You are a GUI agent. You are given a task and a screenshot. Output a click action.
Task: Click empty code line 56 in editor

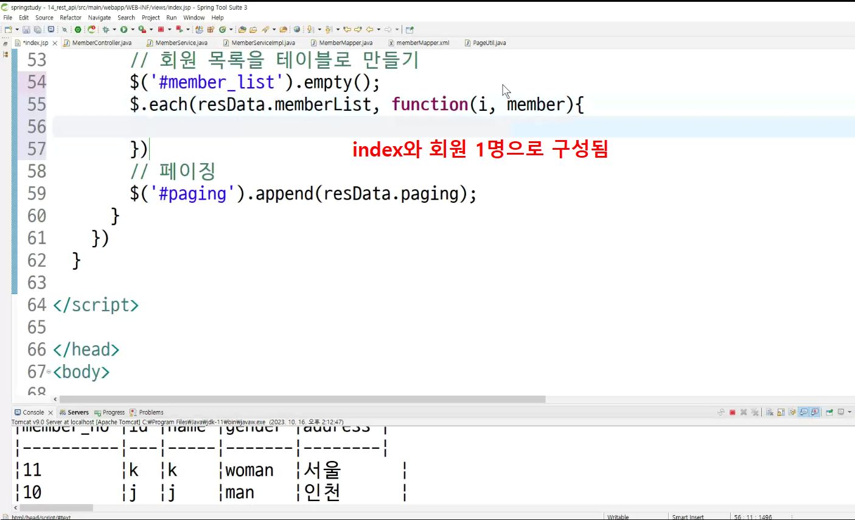pos(453,127)
